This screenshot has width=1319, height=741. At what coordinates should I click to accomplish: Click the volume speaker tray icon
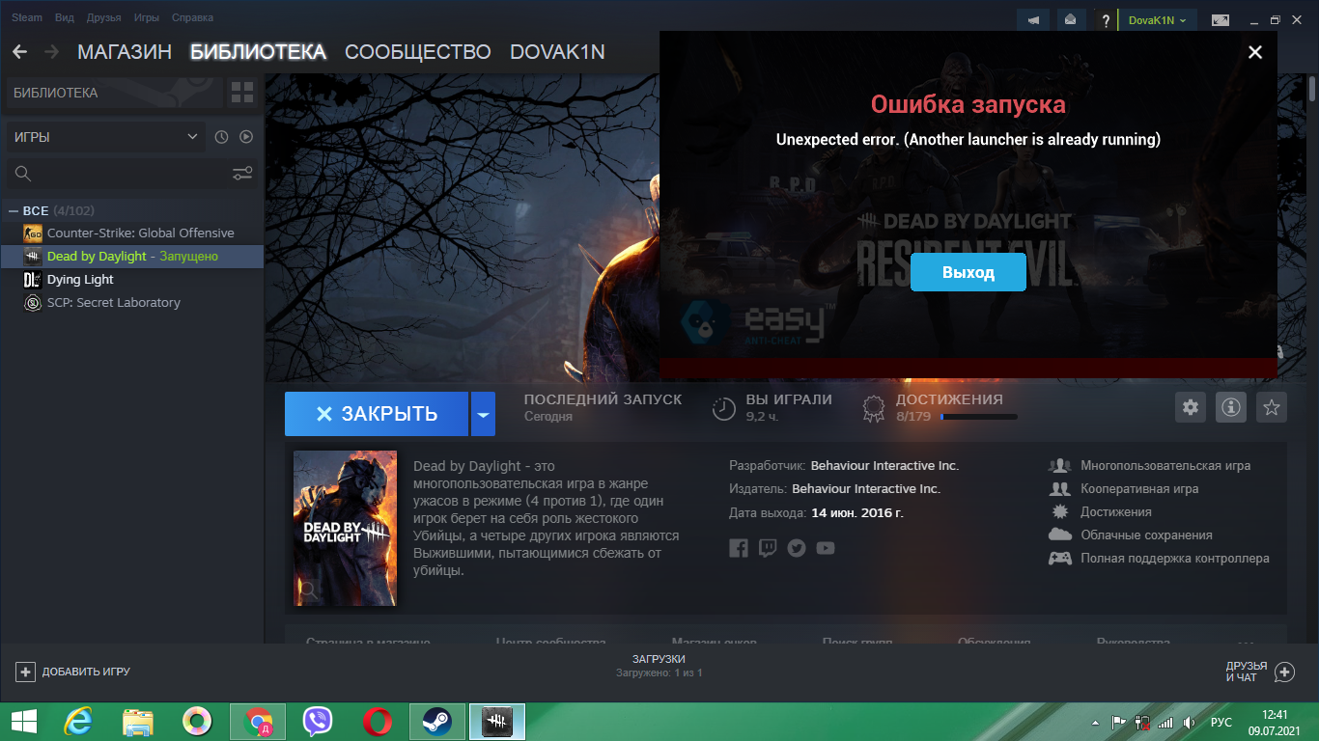[x=1189, y=722]
